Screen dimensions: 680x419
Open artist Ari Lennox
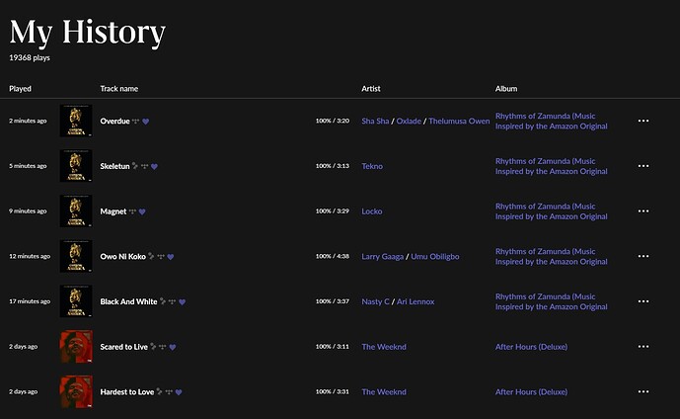point(416,301)
